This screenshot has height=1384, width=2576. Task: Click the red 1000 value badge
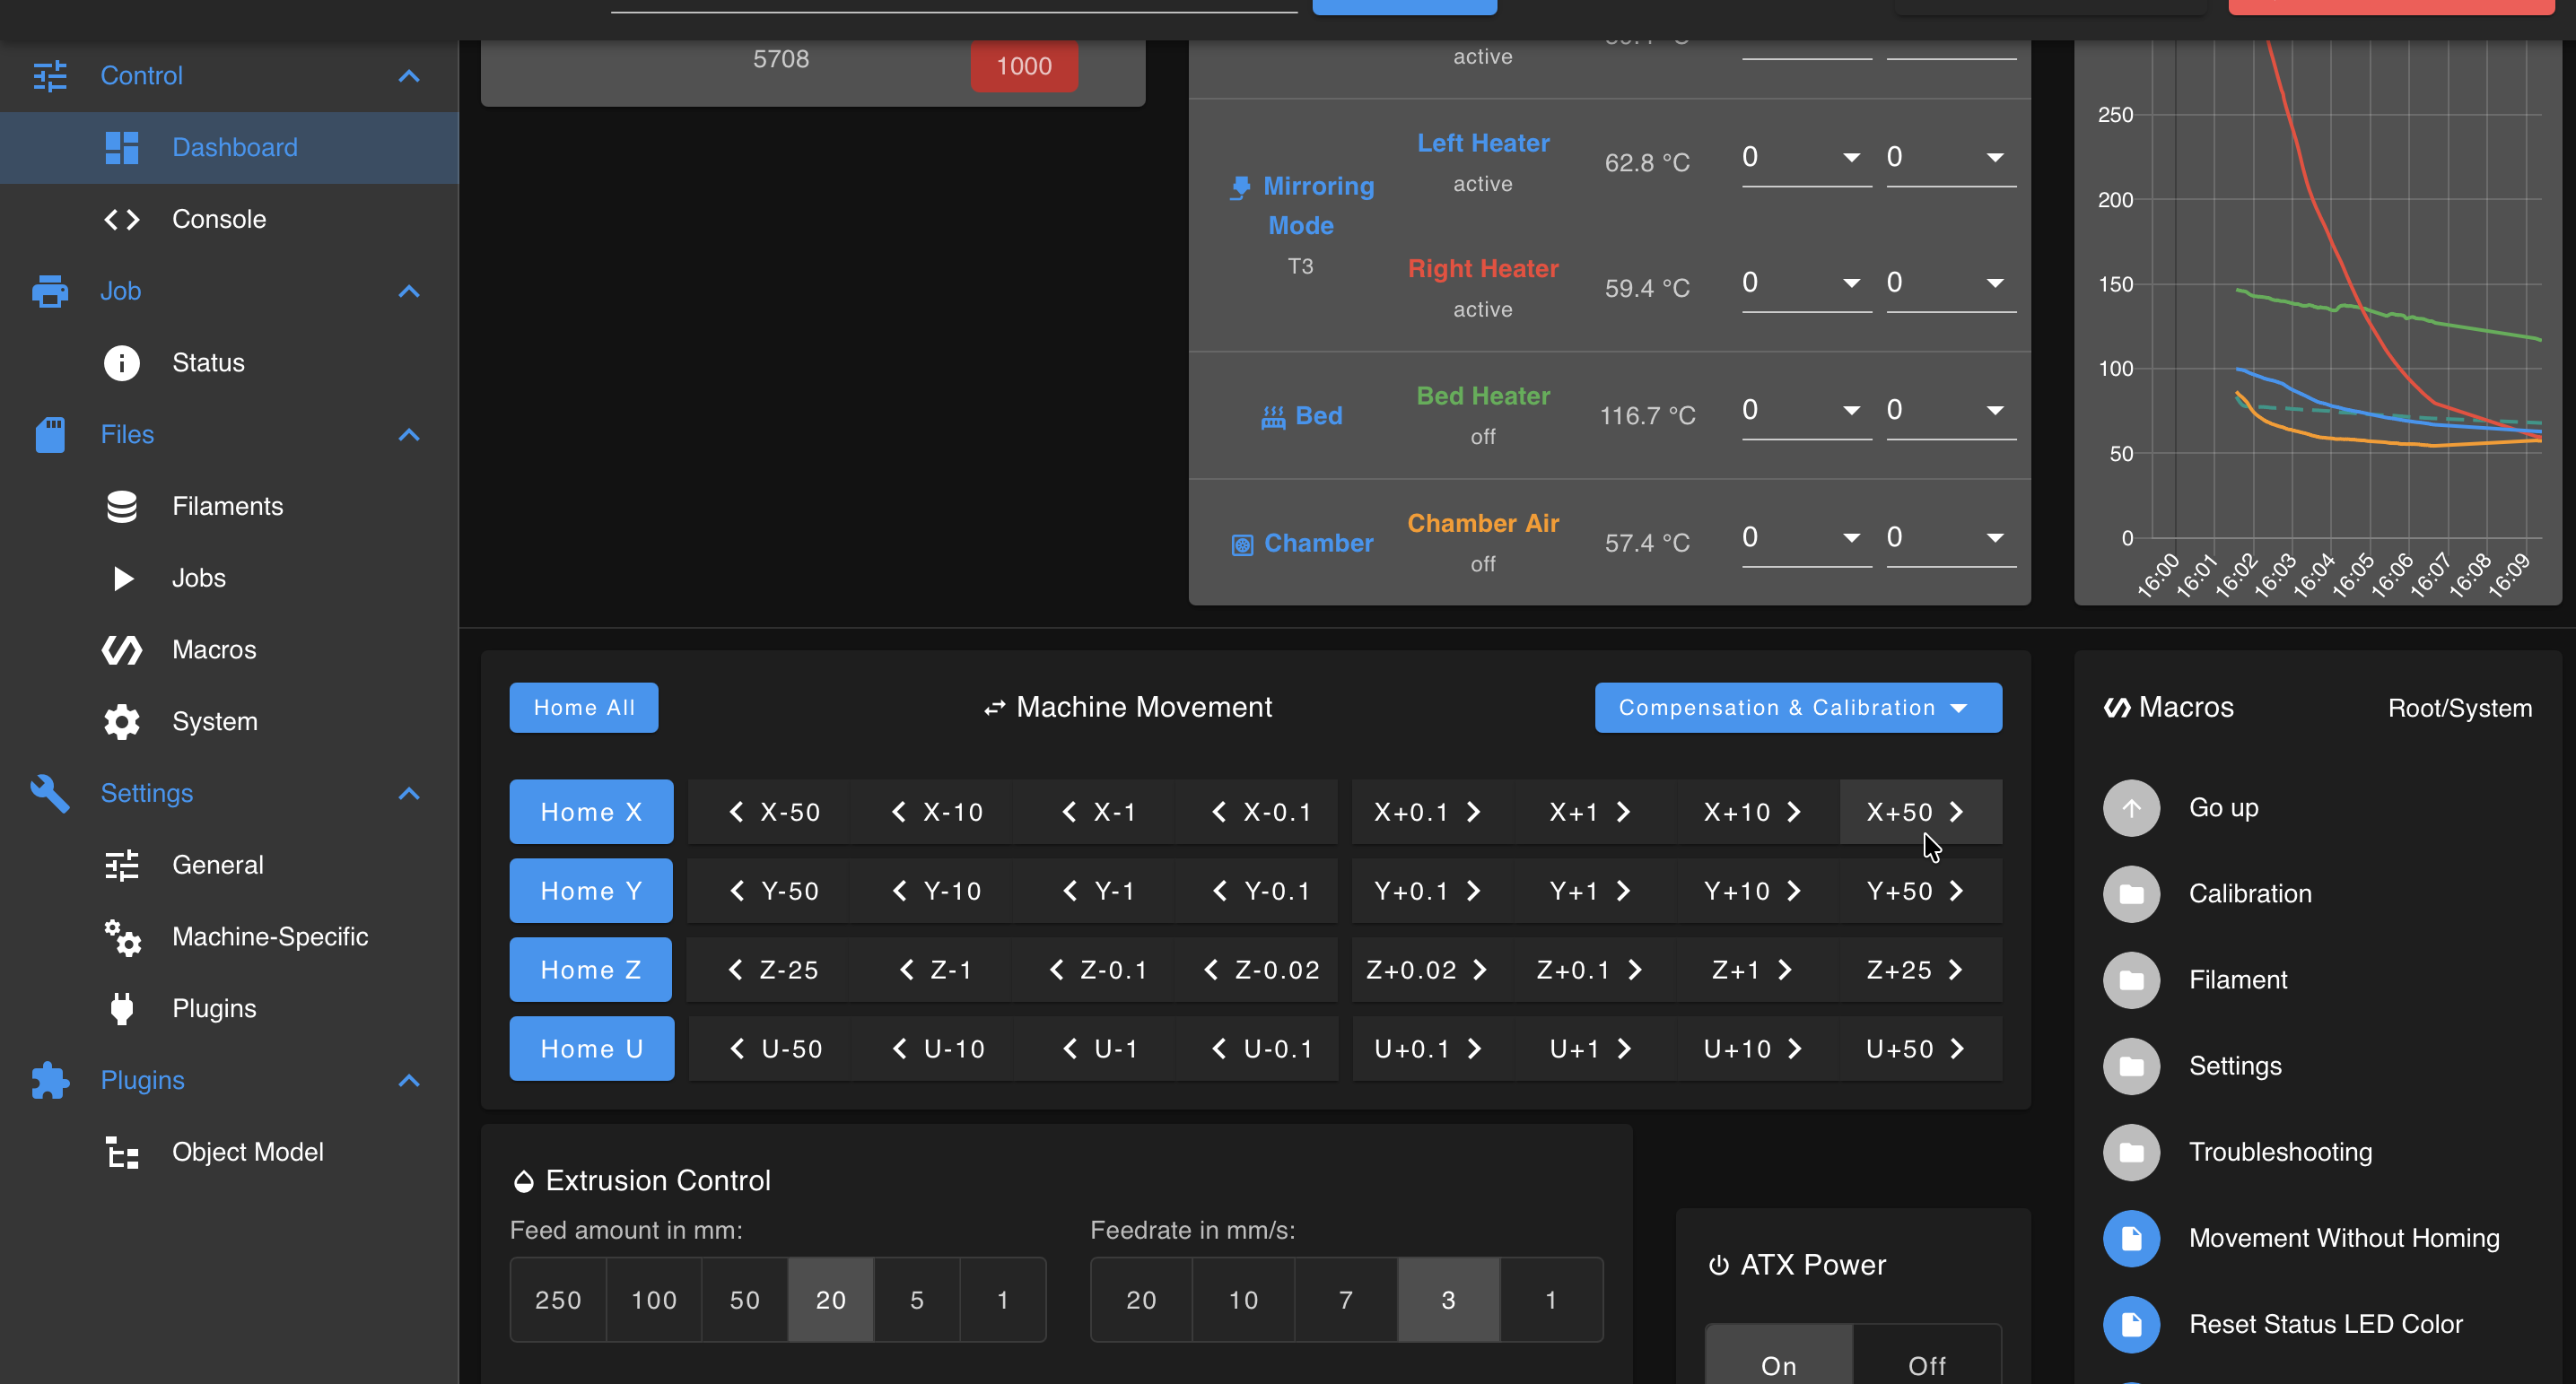pos(1024,66)
